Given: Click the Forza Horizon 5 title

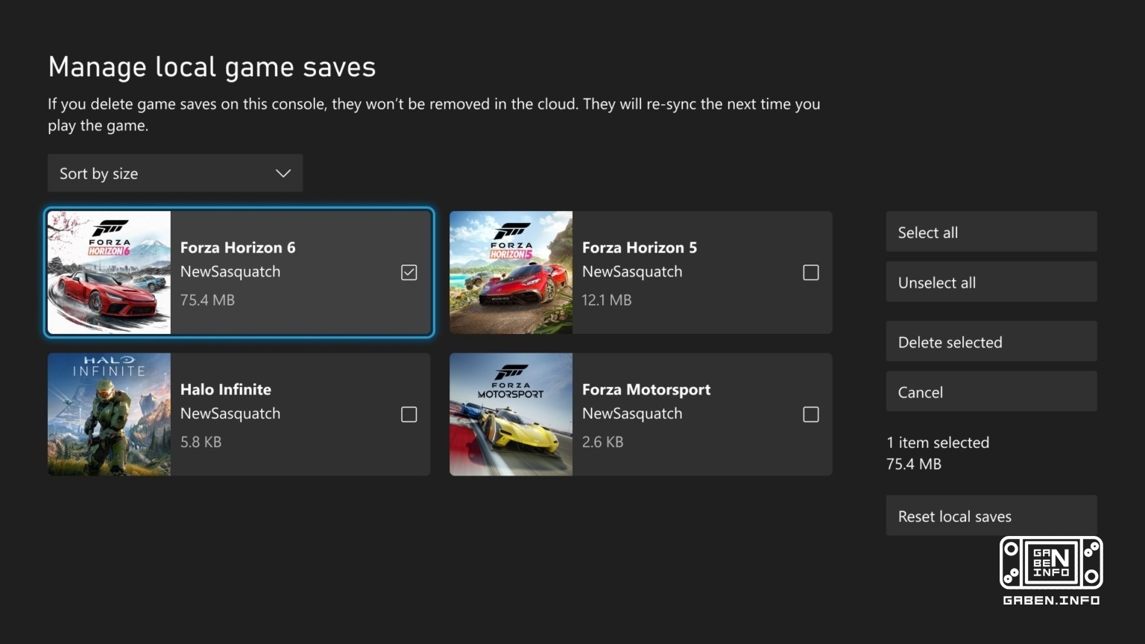Looking at the screenshot, I should tap(640, 247).
